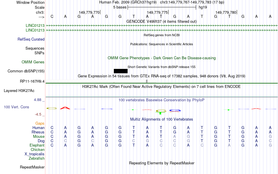Click the Sequences track label
278x174 pixels.
(x=35, y=48)
